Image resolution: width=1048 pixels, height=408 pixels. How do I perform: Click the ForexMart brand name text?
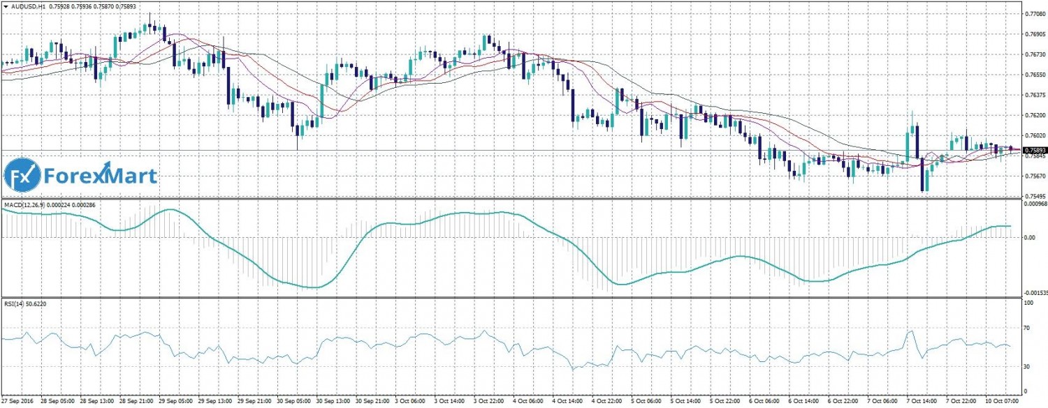point(101,176)
